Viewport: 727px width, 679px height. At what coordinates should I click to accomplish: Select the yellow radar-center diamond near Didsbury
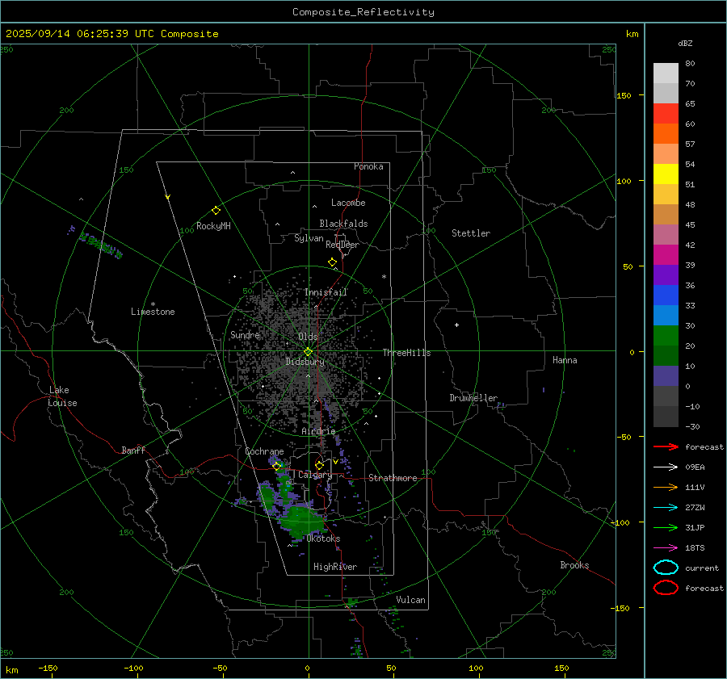point(308,352)
